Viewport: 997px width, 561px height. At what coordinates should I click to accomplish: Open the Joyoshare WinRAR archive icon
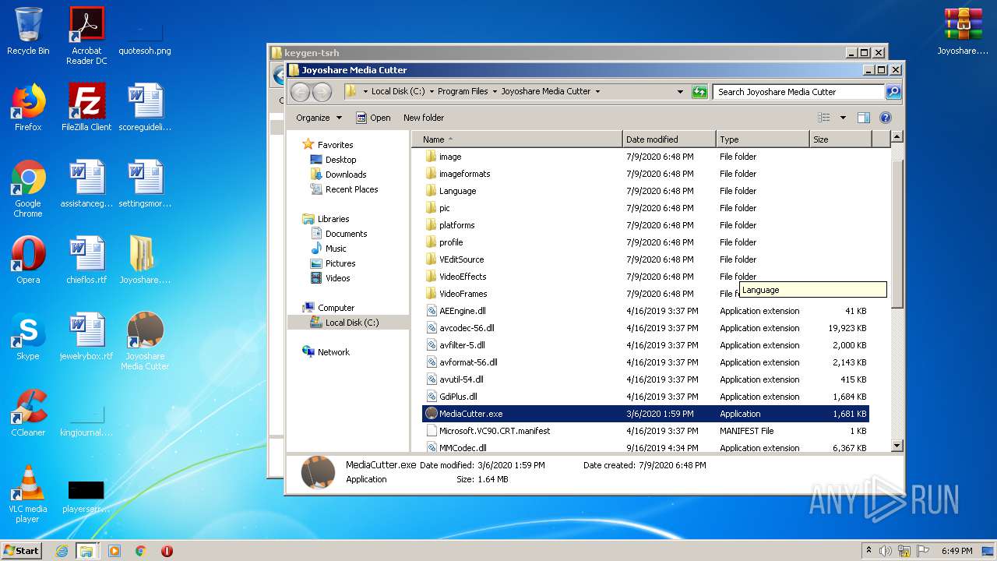click(963, 31)
